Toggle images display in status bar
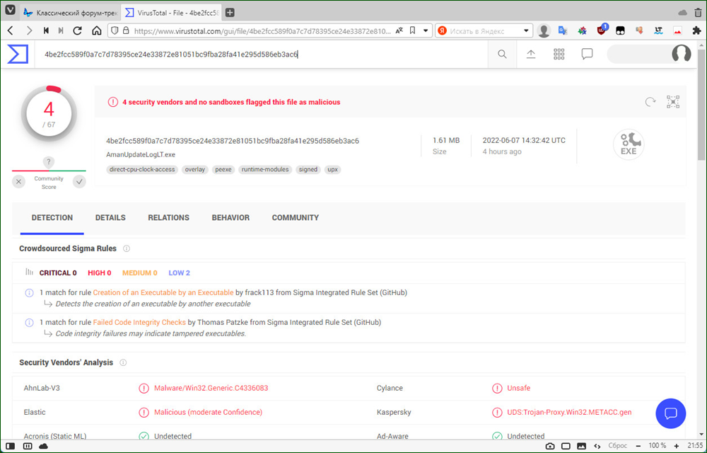707x453 pixels. (x=582, y=446)
